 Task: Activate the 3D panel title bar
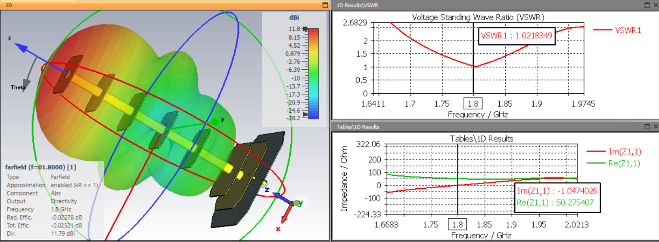click(x=165, y=5)
